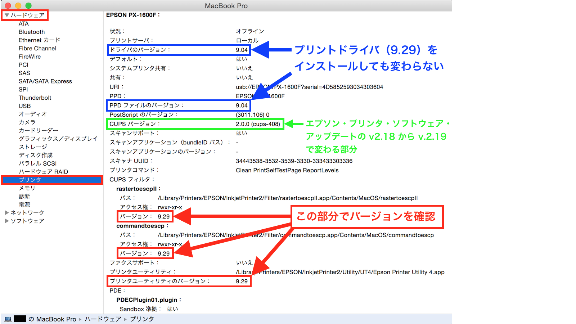The image size is (576, 324).
Task: Select ディスク作成 in the sidebar
Action: tap(36, 155)
